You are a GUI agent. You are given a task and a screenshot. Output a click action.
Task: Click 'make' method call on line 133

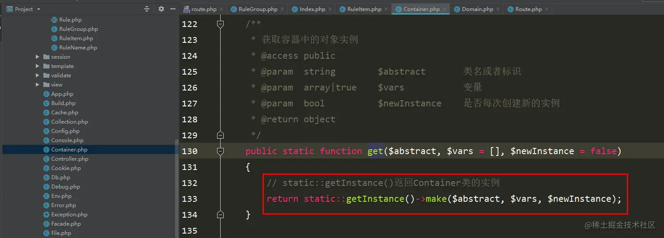point(436,199)
